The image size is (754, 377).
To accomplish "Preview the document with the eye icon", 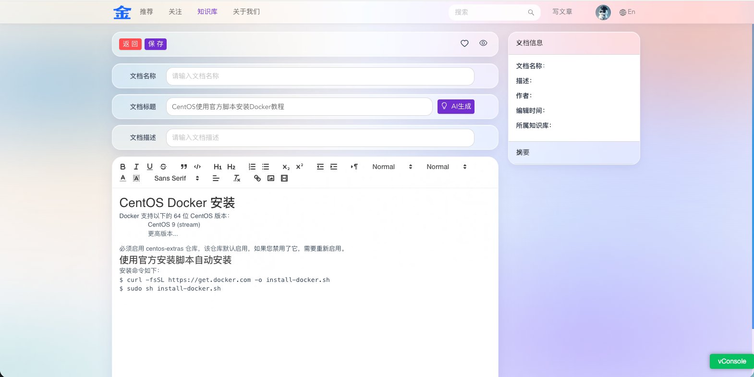I will coord(483,43).
